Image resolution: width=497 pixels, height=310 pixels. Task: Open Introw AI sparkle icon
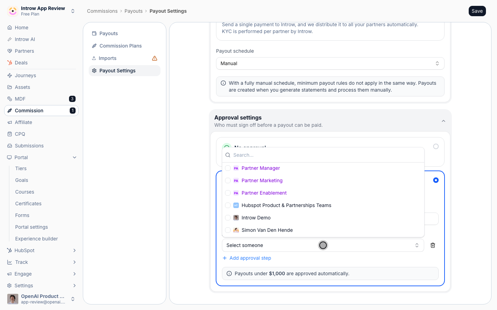[x=10, y=39]
